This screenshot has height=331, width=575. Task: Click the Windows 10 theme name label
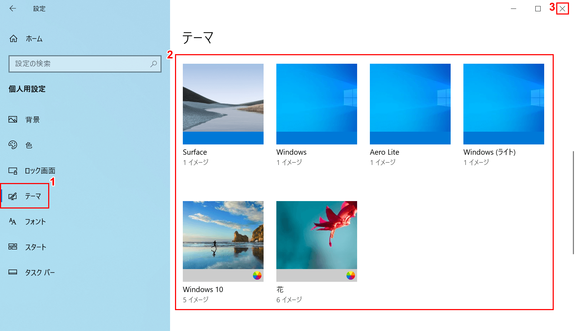coord(203,290)
